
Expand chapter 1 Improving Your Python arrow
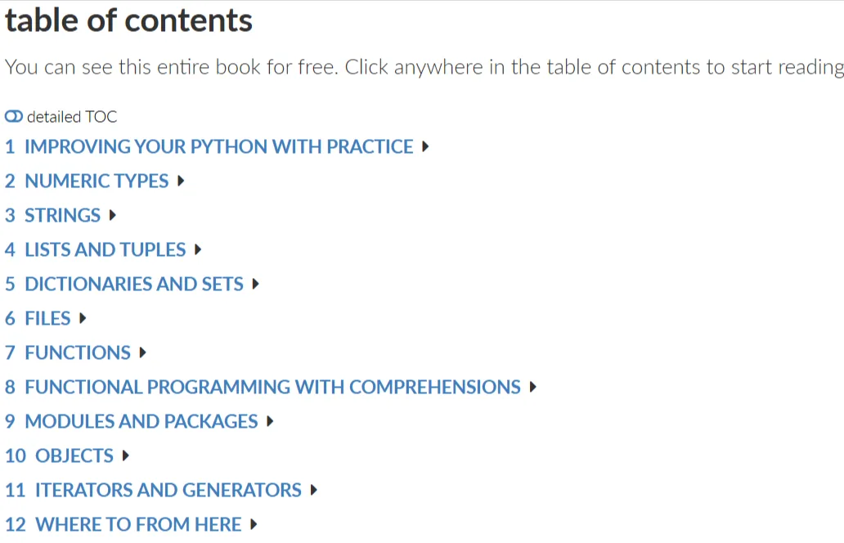coord(425,146)
